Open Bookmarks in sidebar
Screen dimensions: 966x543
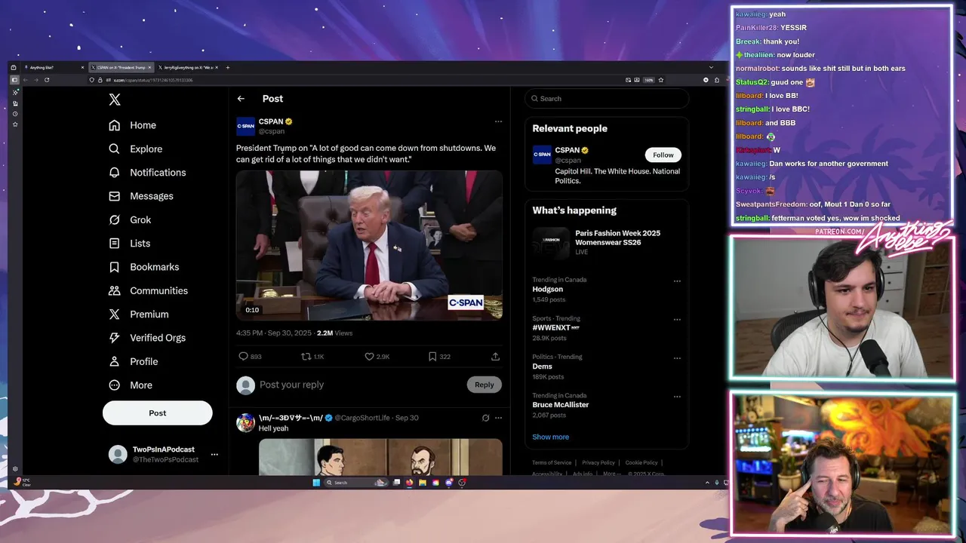click(144, 267)
